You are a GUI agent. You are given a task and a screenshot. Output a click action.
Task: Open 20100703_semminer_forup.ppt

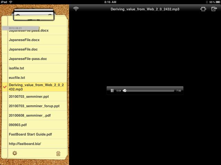tap(35, 106)
